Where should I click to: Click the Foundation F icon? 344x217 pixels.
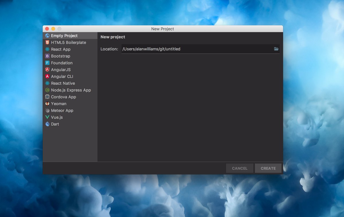click(x=47, y=63)
